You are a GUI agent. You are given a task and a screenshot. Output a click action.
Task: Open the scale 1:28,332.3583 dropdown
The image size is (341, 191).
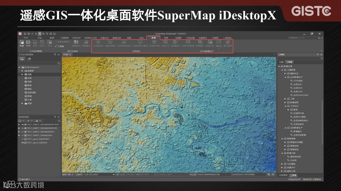114,174
